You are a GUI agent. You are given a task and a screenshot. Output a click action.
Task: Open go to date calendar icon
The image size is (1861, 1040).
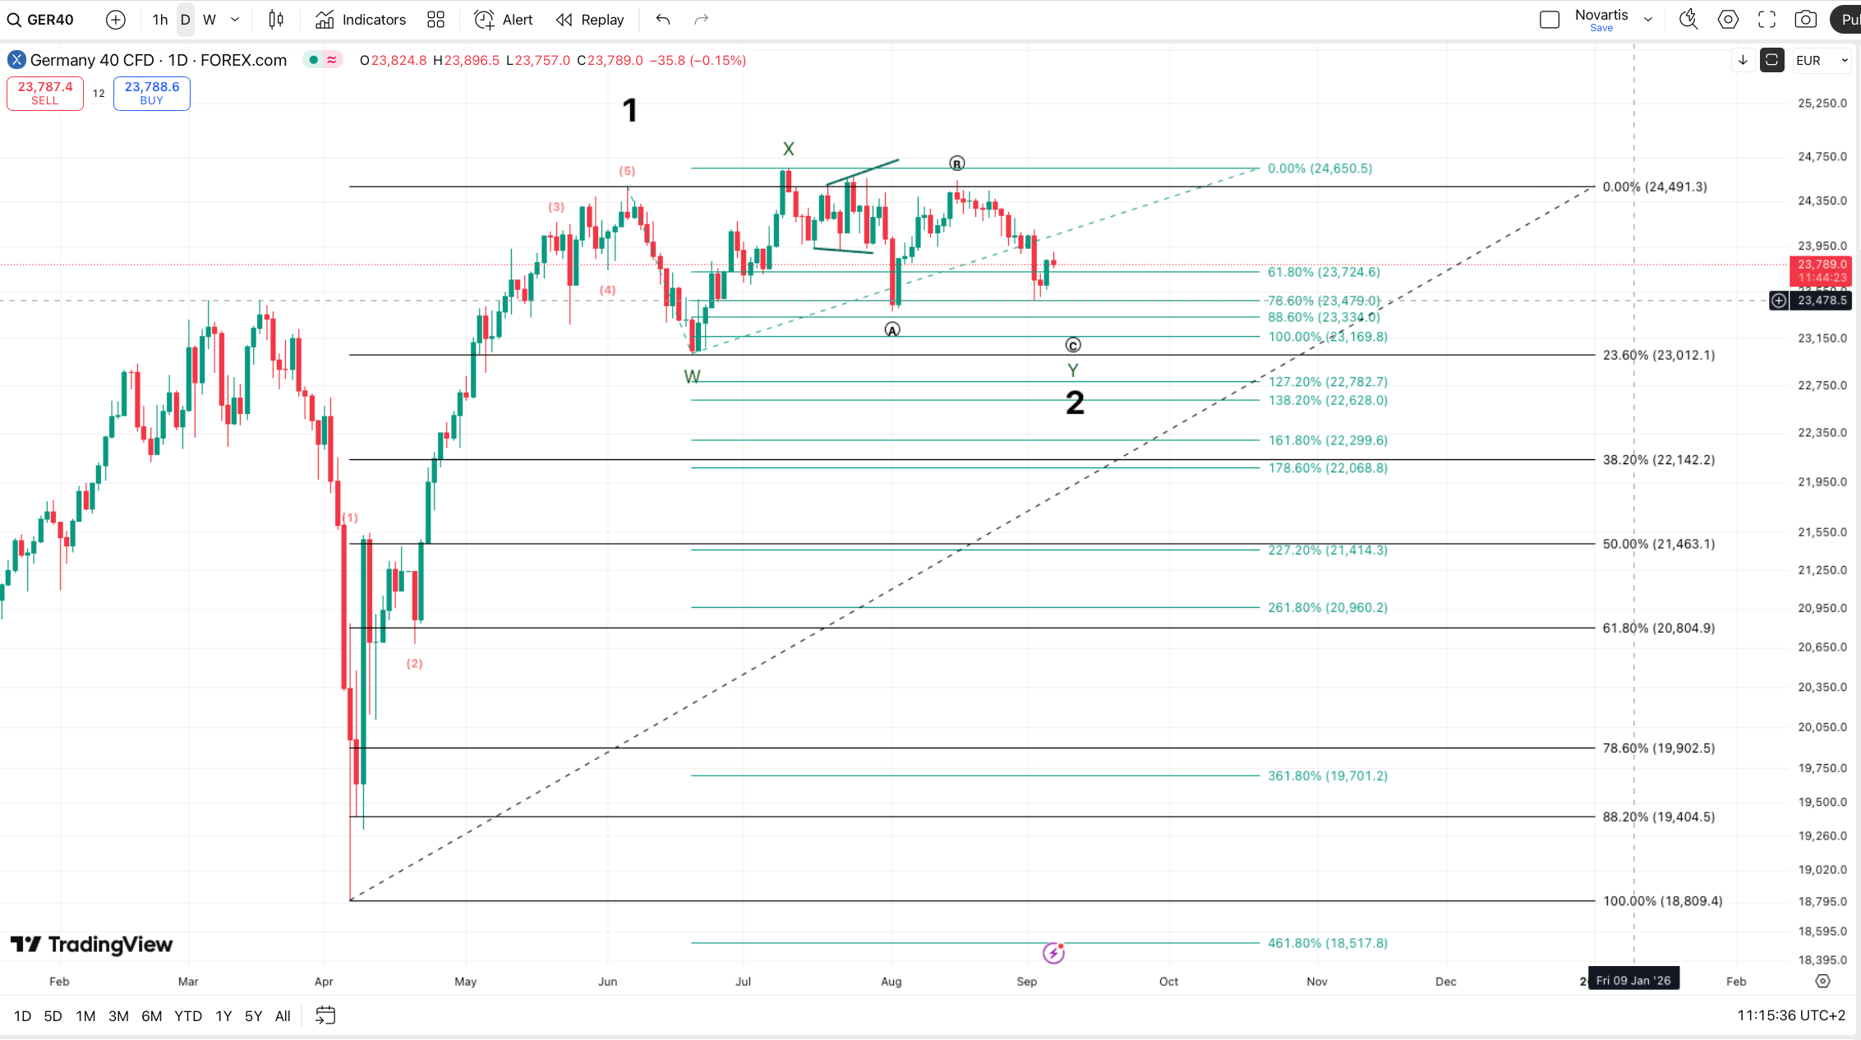[x=325, y=1015]
